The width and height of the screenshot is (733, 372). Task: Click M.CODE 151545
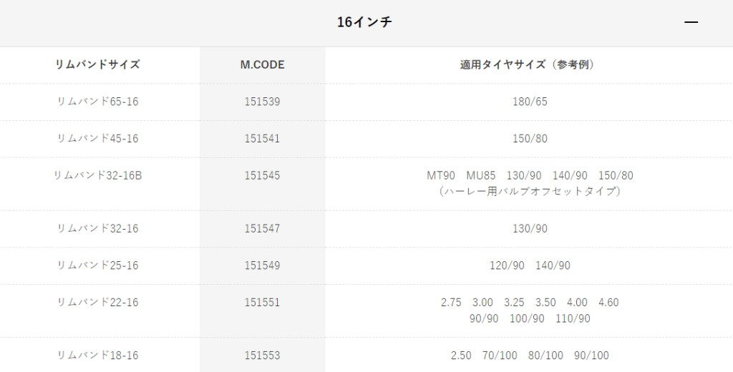point(262,175)
